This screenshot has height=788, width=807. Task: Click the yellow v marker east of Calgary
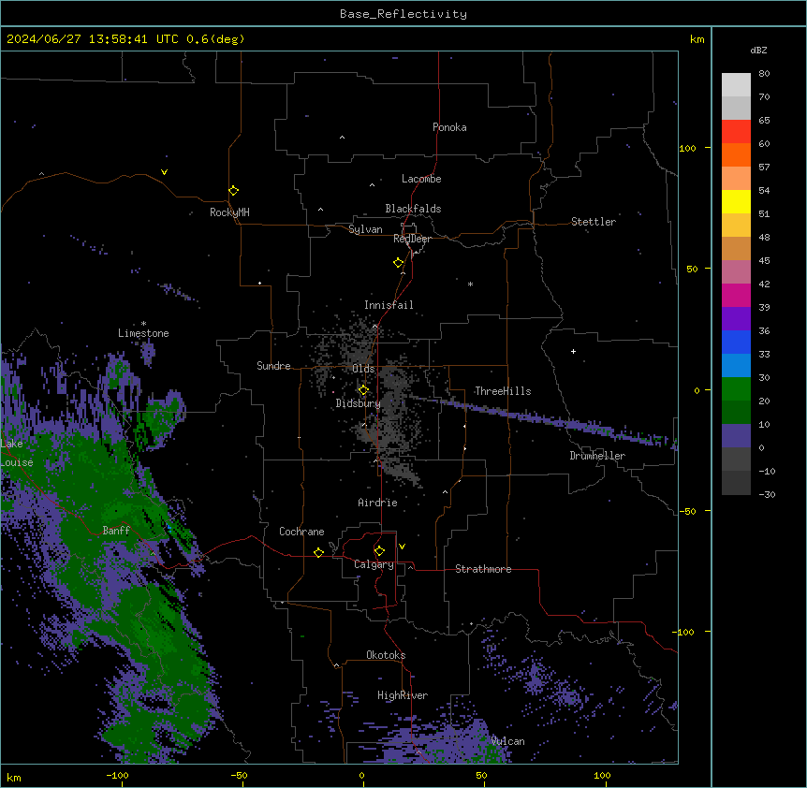(402, 547)
